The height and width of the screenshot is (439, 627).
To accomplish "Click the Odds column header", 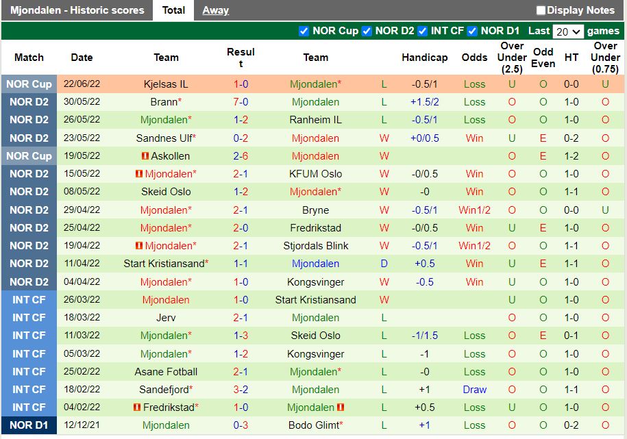I will click(x=475, y=58).
